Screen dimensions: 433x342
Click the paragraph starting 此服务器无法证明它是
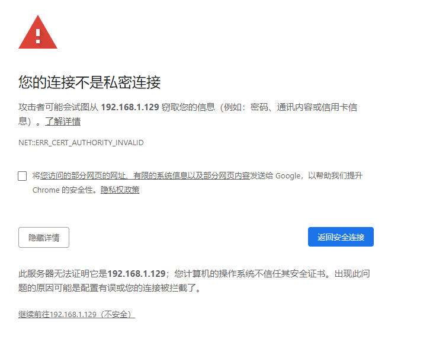pyautogui.click(x=194, y=281)
